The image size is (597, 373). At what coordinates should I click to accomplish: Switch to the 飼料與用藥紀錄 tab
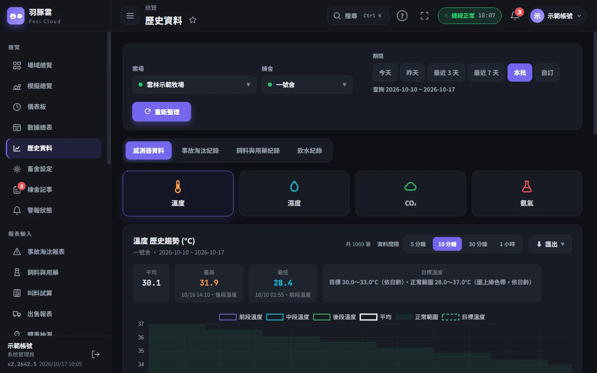[x=258, y=151]
